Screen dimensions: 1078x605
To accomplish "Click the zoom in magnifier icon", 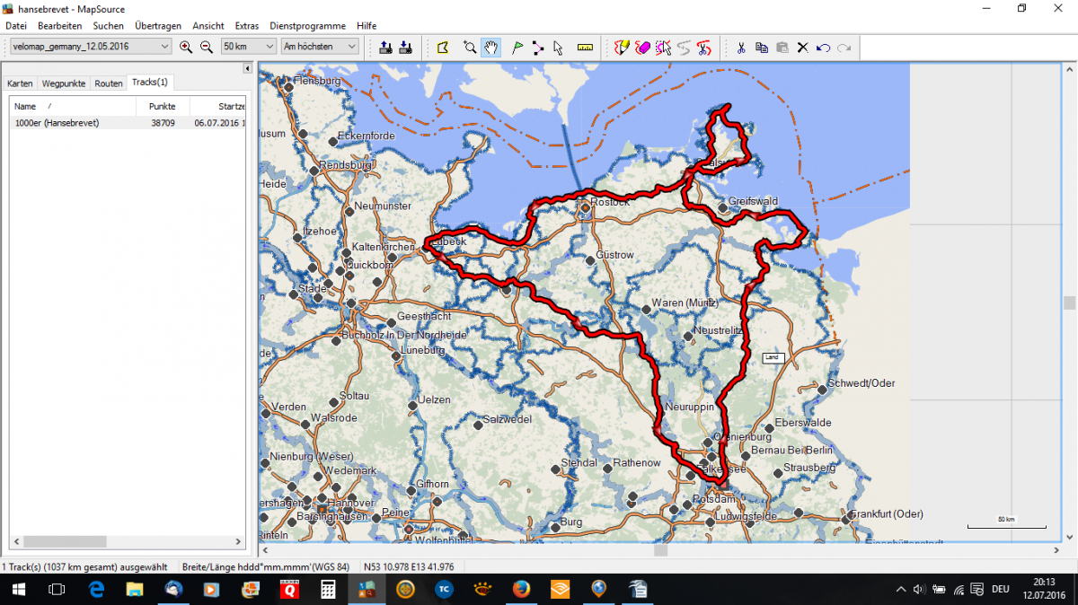I will (186, 48).
